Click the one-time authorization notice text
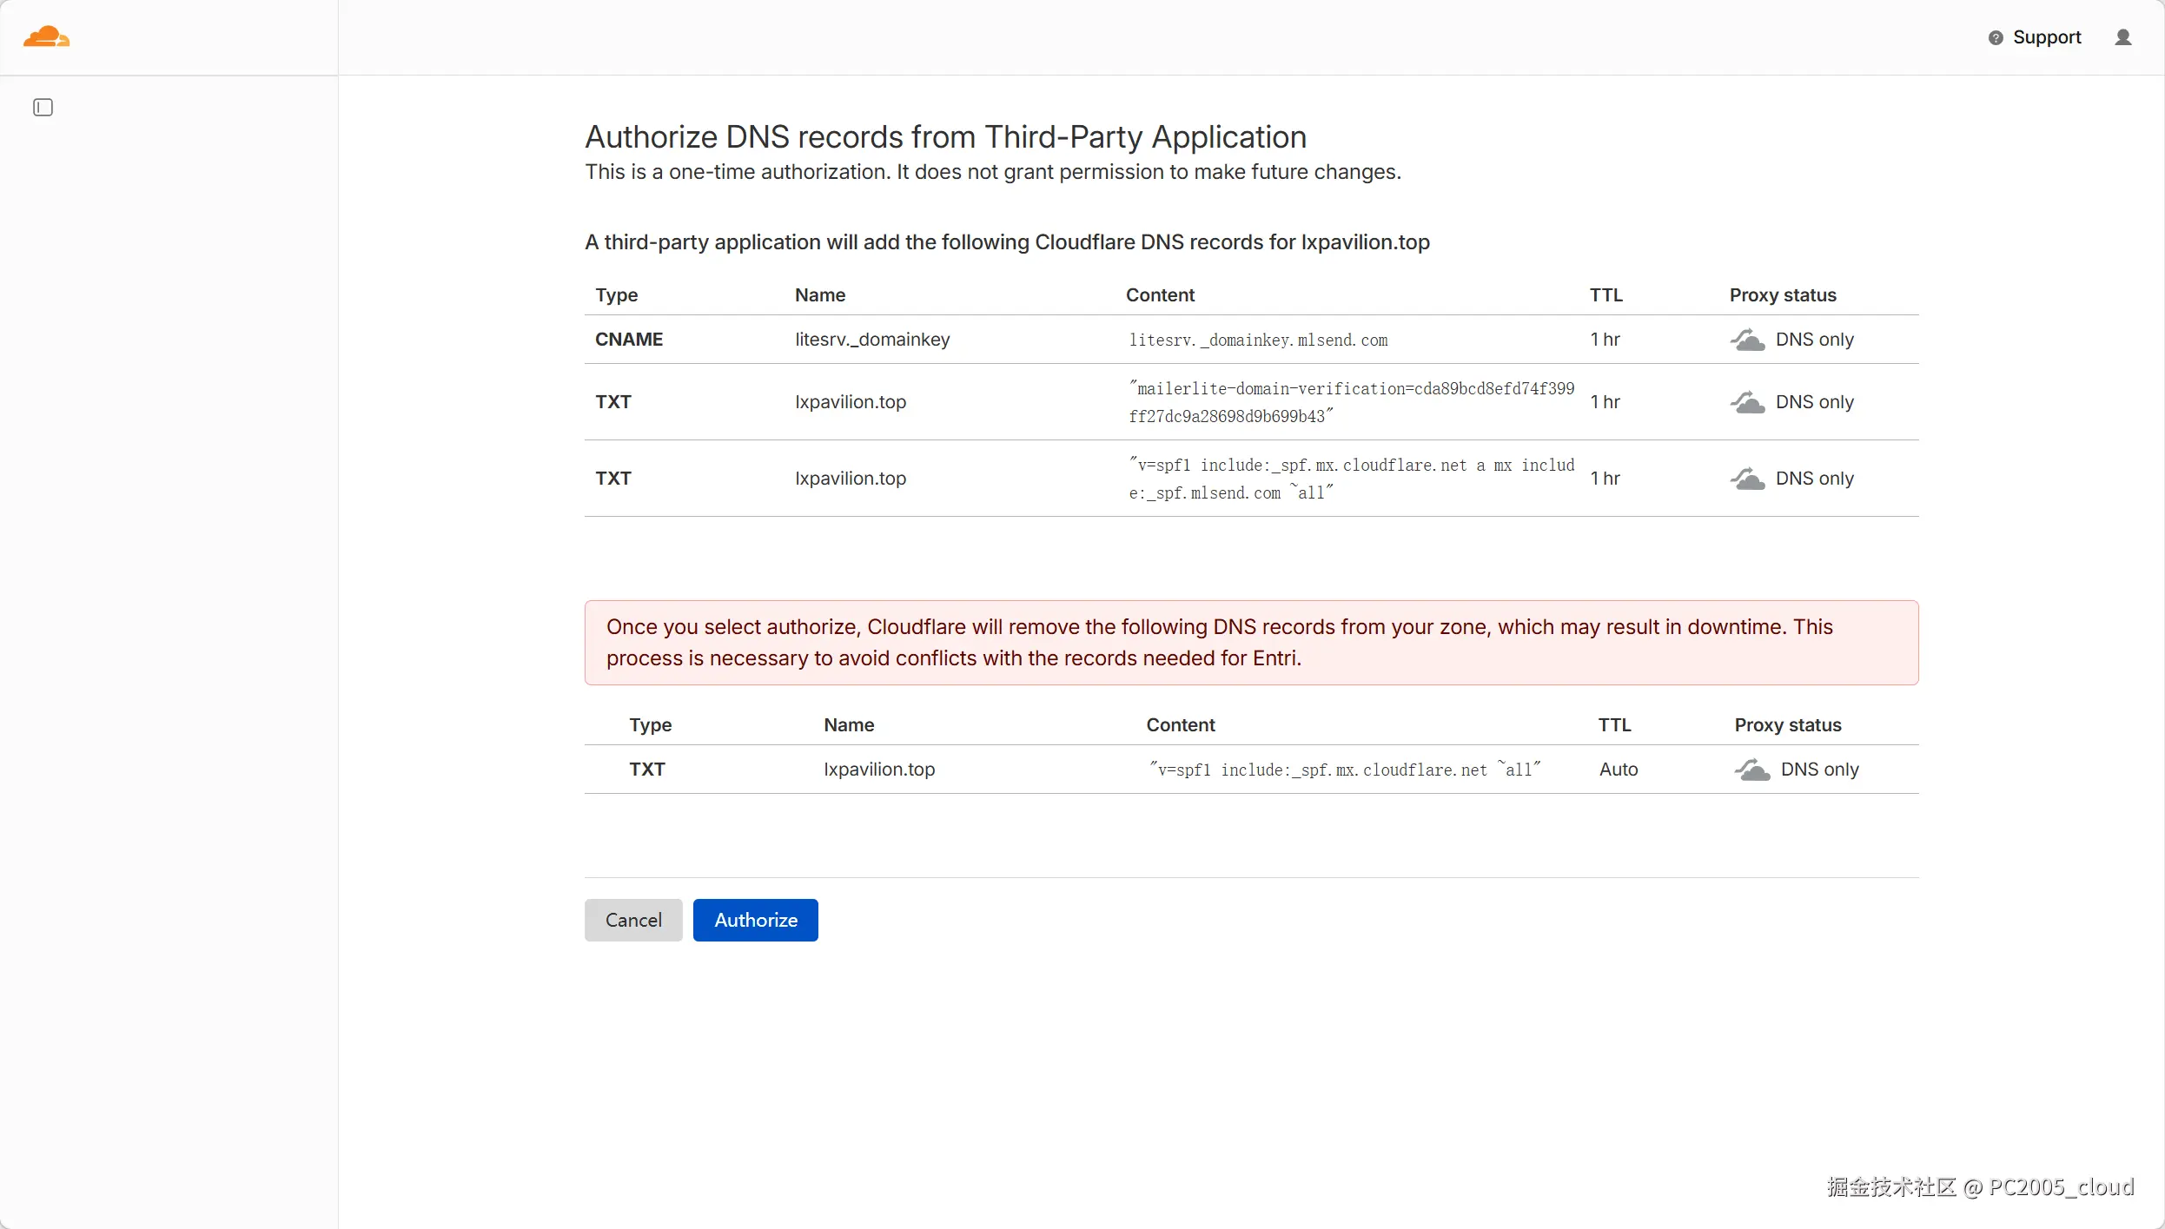 pyautogui.click(x=993, y=172)
